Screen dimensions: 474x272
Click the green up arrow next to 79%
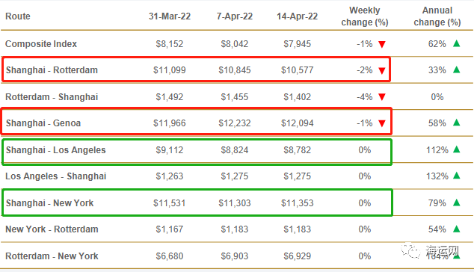(x=457, y=203)
